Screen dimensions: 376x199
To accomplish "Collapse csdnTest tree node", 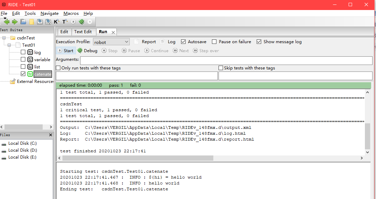I will pyautogui.click(x=4, y=38).
